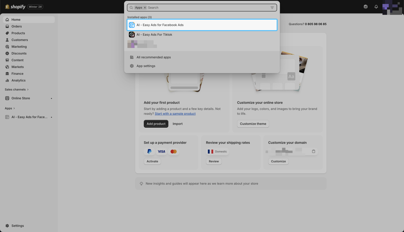Screen dimensions: 404x232
Task: Copy the store domain using the clipboard icon
Action: 313,151
